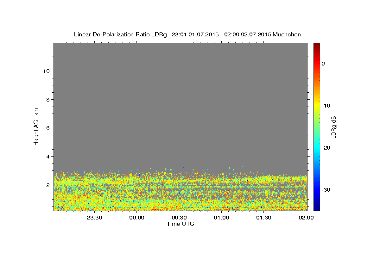
Task: Click the 01:00 time tick label
Action: pos(221,218)
